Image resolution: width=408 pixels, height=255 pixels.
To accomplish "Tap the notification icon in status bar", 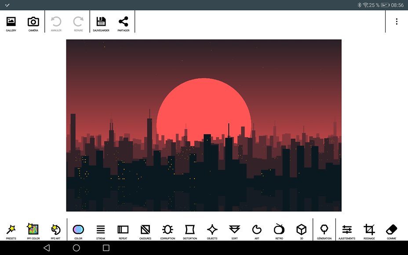I will coord(7,5).
